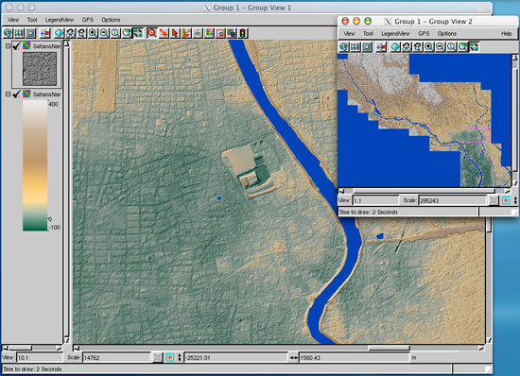Click the red magnifier tool icon
This screenshot has height=376, width=520.
point(152,33)
